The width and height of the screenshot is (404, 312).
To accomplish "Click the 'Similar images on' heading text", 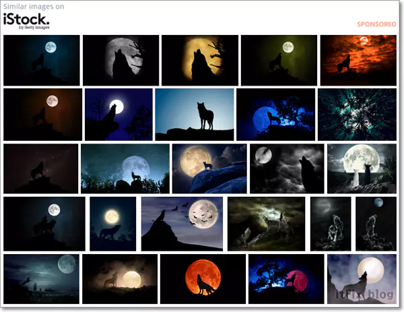I will click(34, 7).
